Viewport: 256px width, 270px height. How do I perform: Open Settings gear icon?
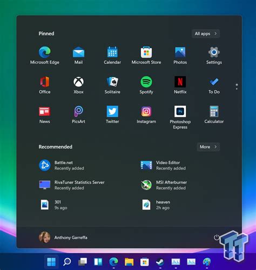214,55
